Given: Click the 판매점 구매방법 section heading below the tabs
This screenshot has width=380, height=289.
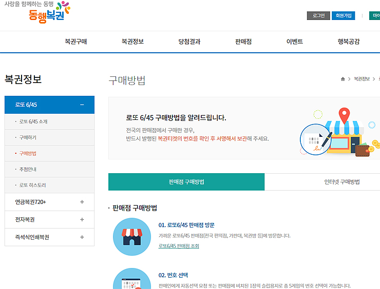Looking at the screenshot, I should click(x=135, y=208).
